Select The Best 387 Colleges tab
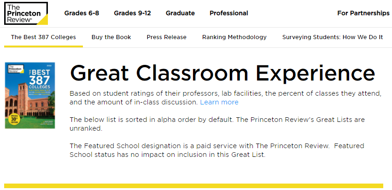Screen dimensions: 392x190 43,37
